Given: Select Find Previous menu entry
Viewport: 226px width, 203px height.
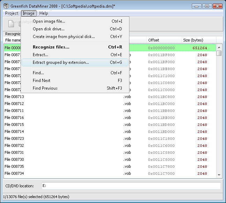Looking at the screenshot, I should tap(75, 88).
